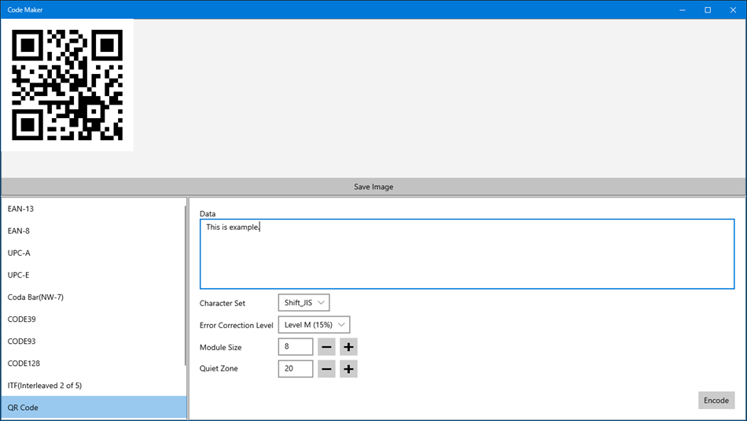Decrease the Quiet Zone value
The height and width of the screenshot is (421, 747).
pyautogui.click(x=326, y=368)
